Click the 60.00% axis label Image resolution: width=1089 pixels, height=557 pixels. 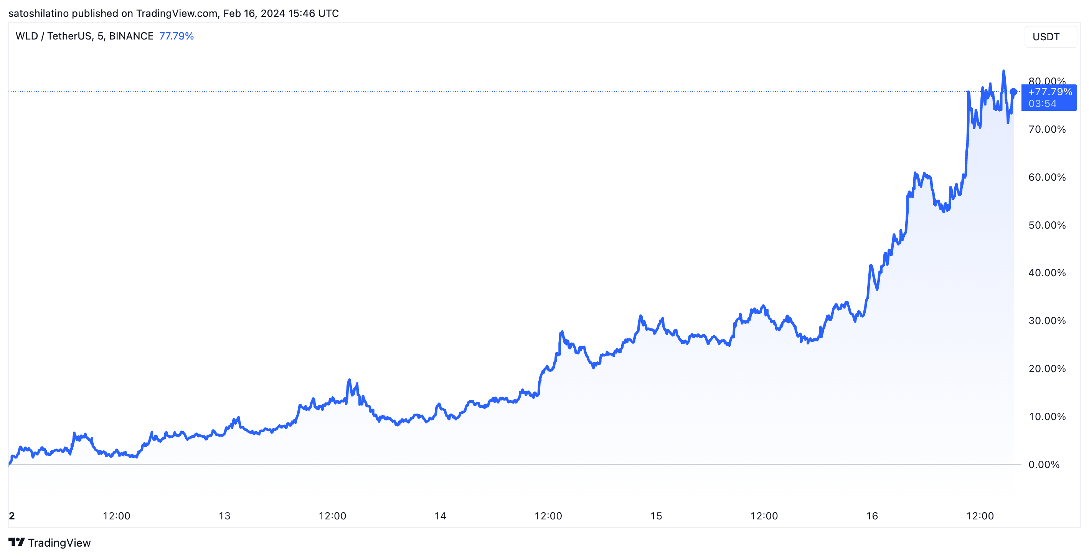[x=1047, y=177]
